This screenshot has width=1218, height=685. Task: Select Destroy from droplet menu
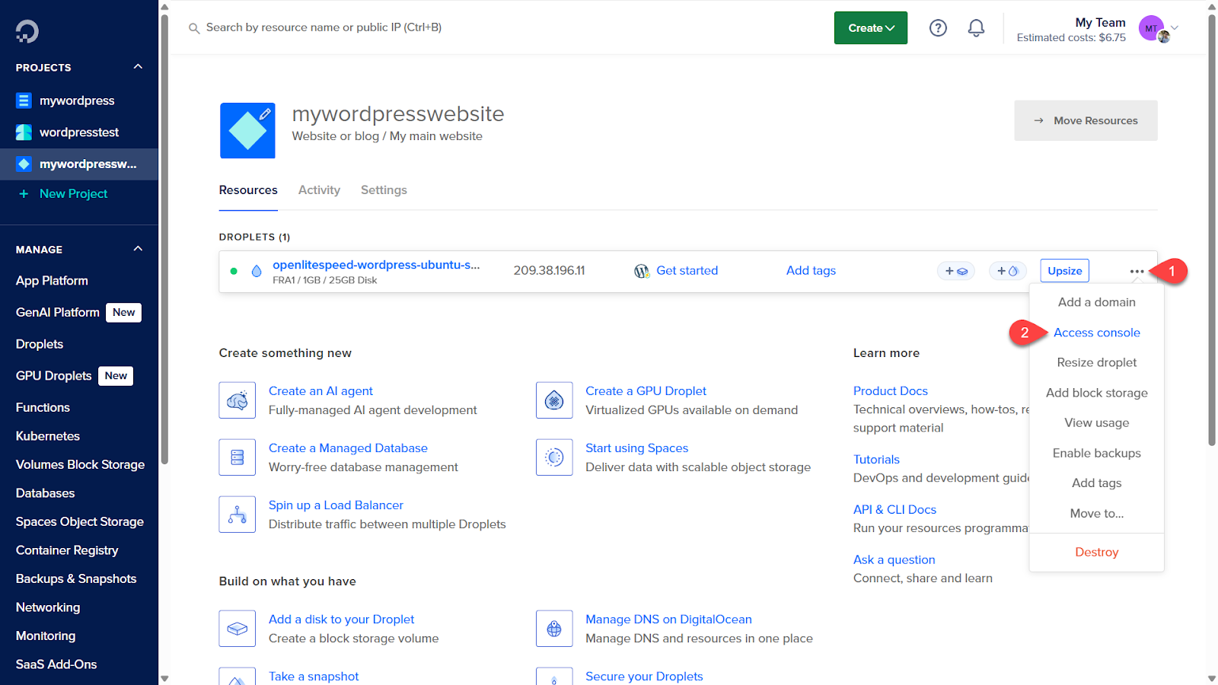coord(1097,552)
